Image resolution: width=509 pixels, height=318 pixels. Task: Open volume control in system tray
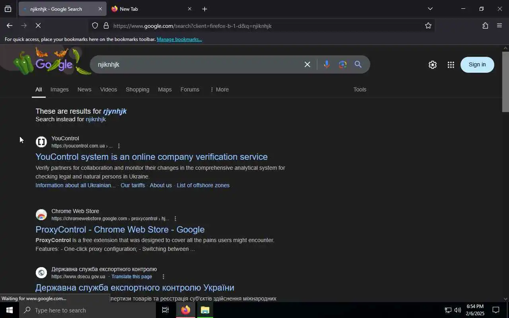(458, 310)
